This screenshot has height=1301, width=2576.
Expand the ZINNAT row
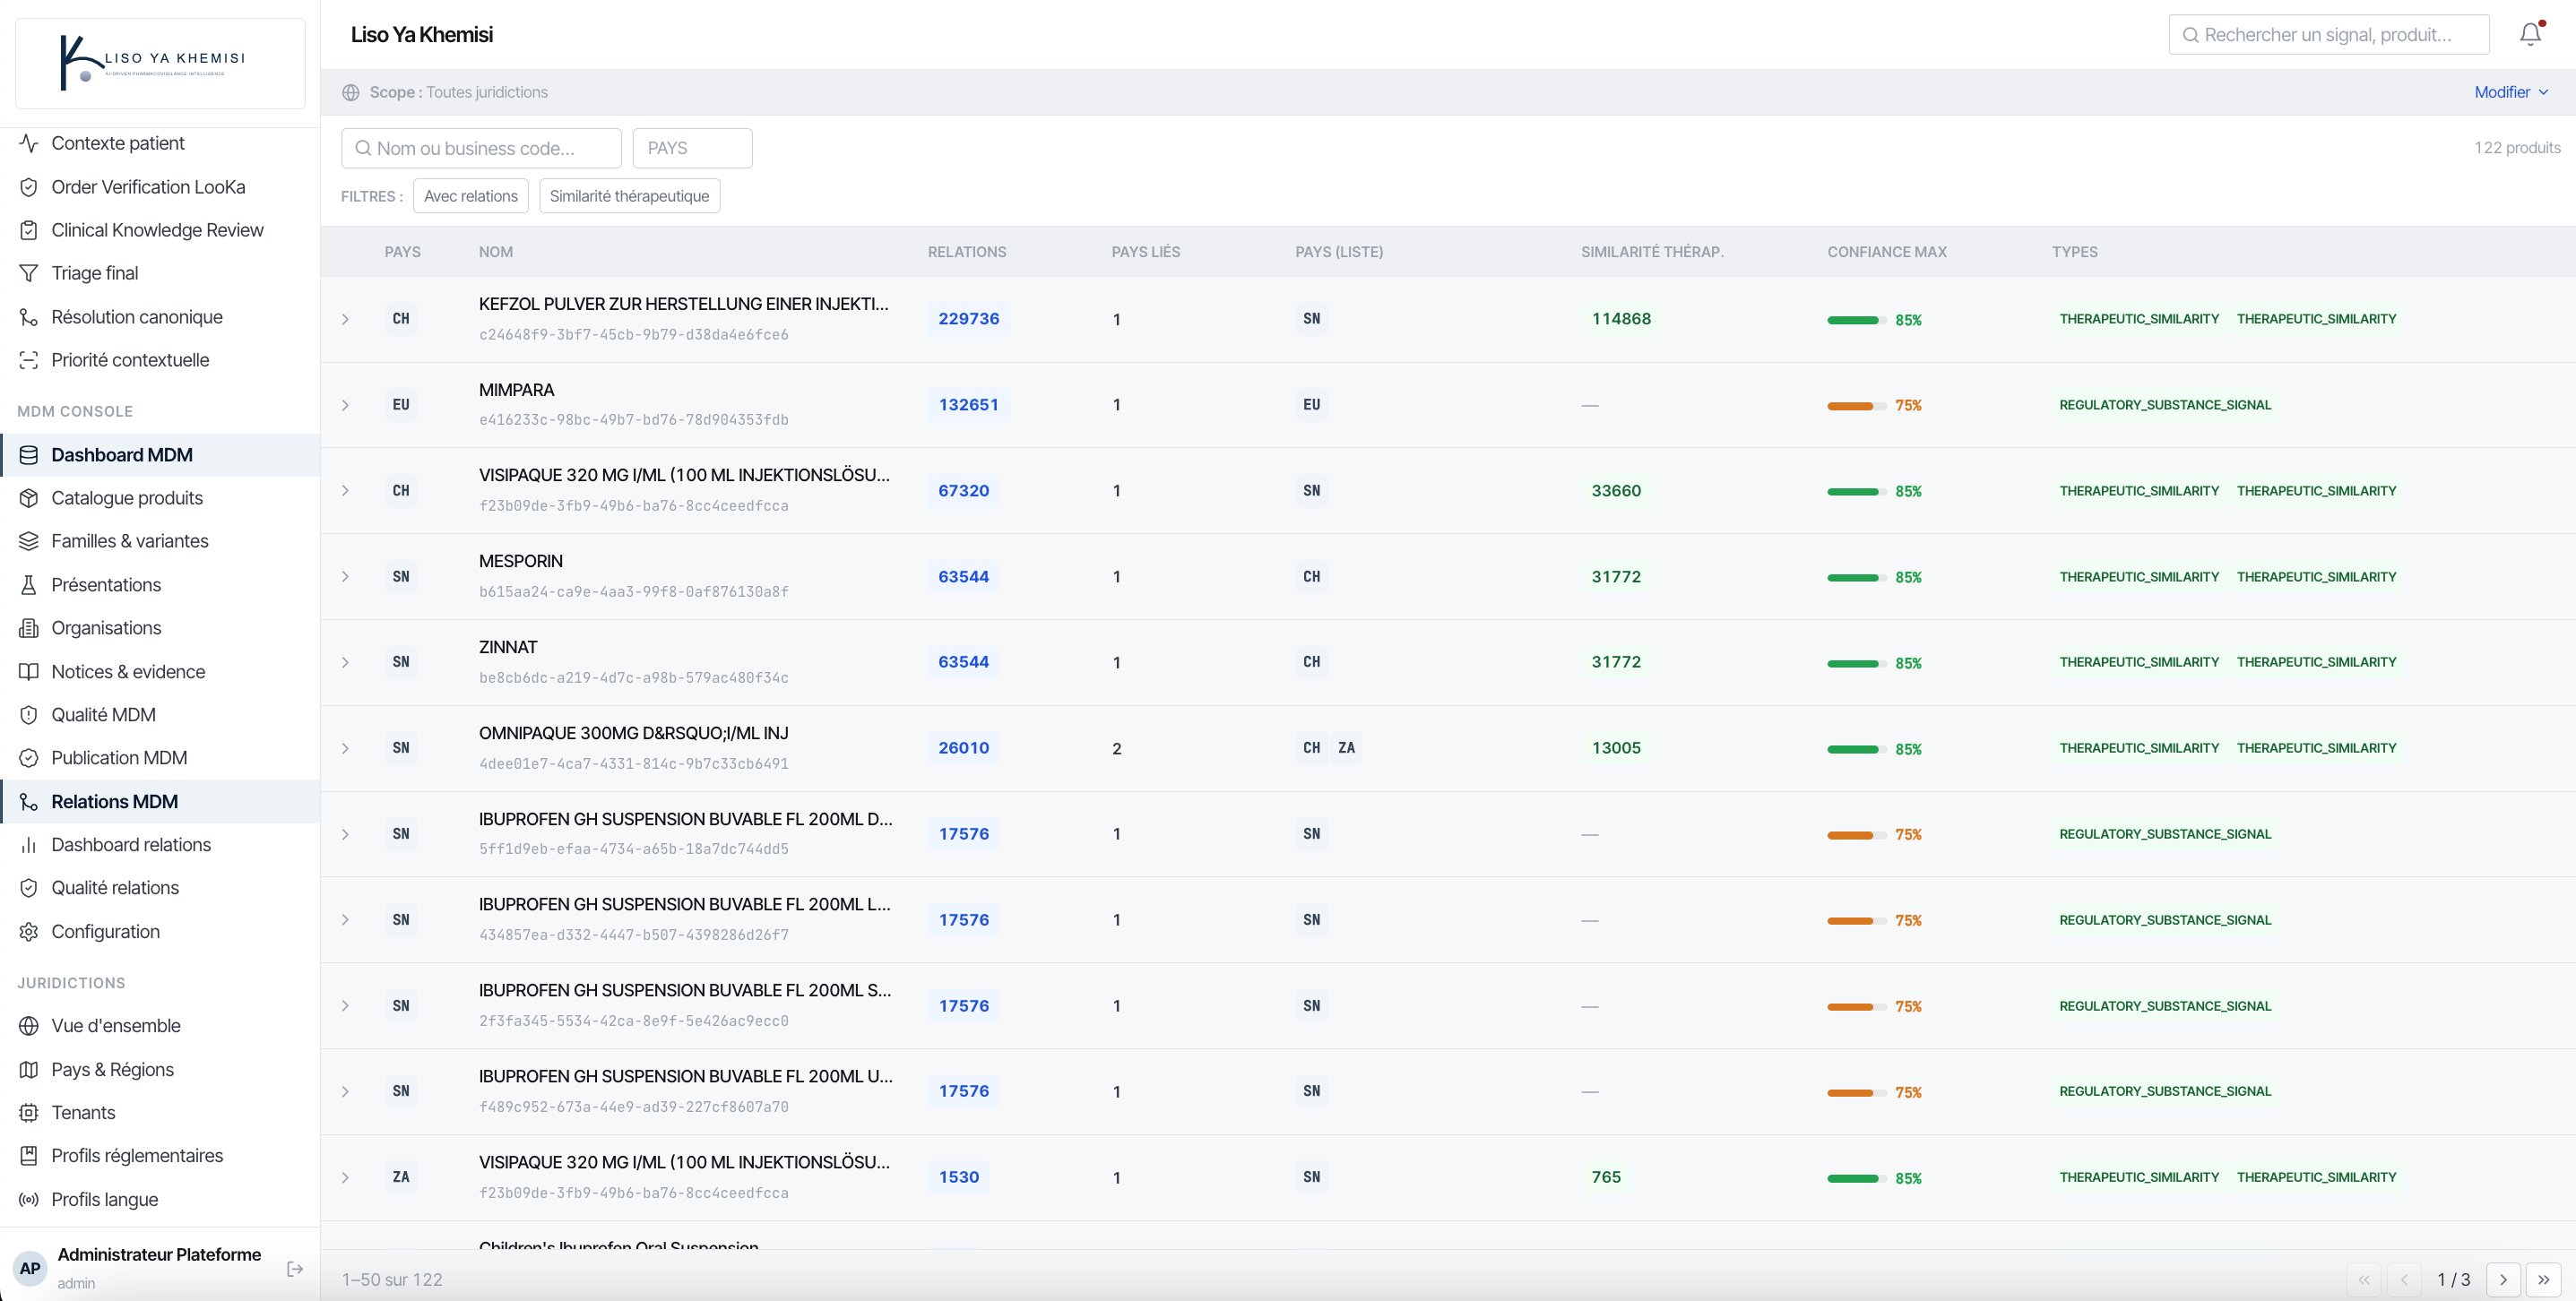coord(345,662)
